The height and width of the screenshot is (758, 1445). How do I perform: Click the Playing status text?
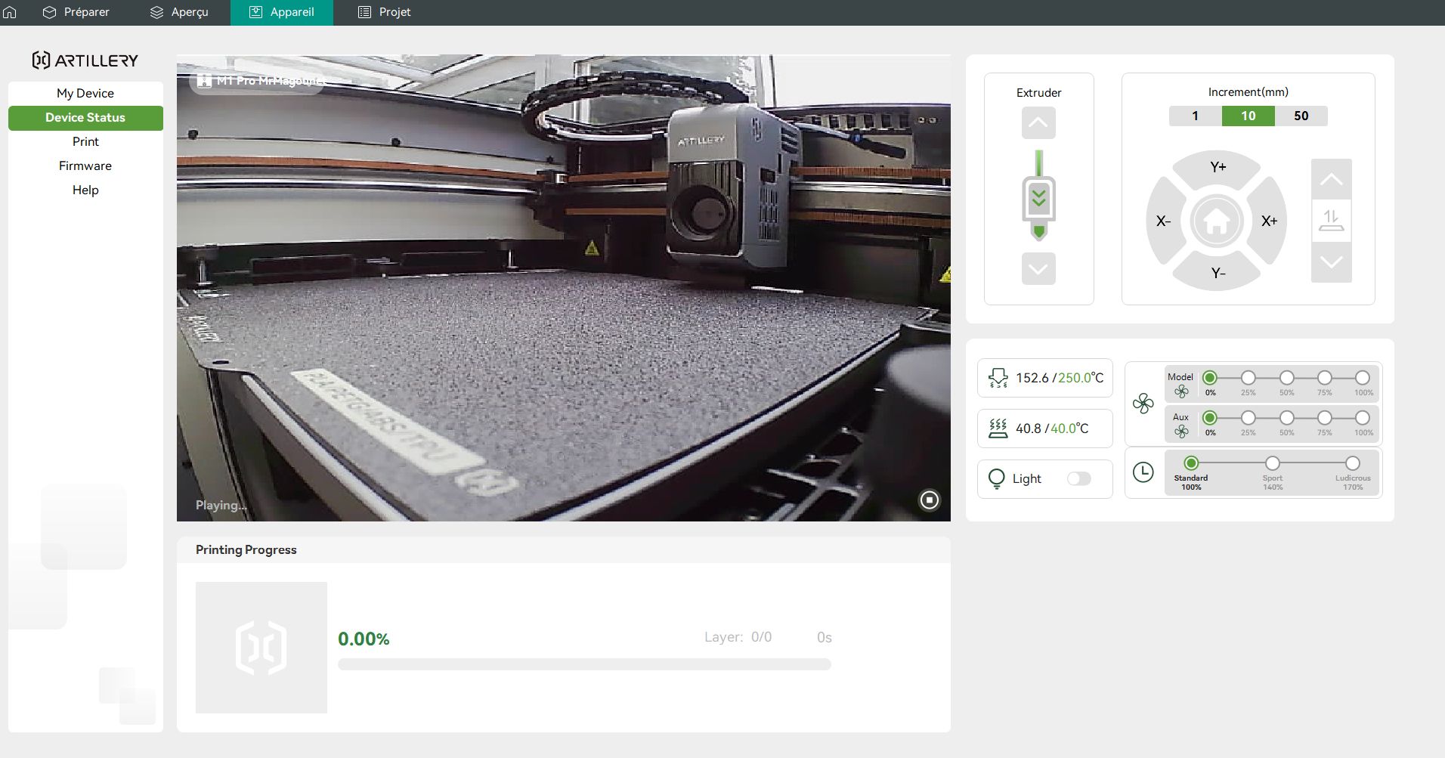coord(221,505)
